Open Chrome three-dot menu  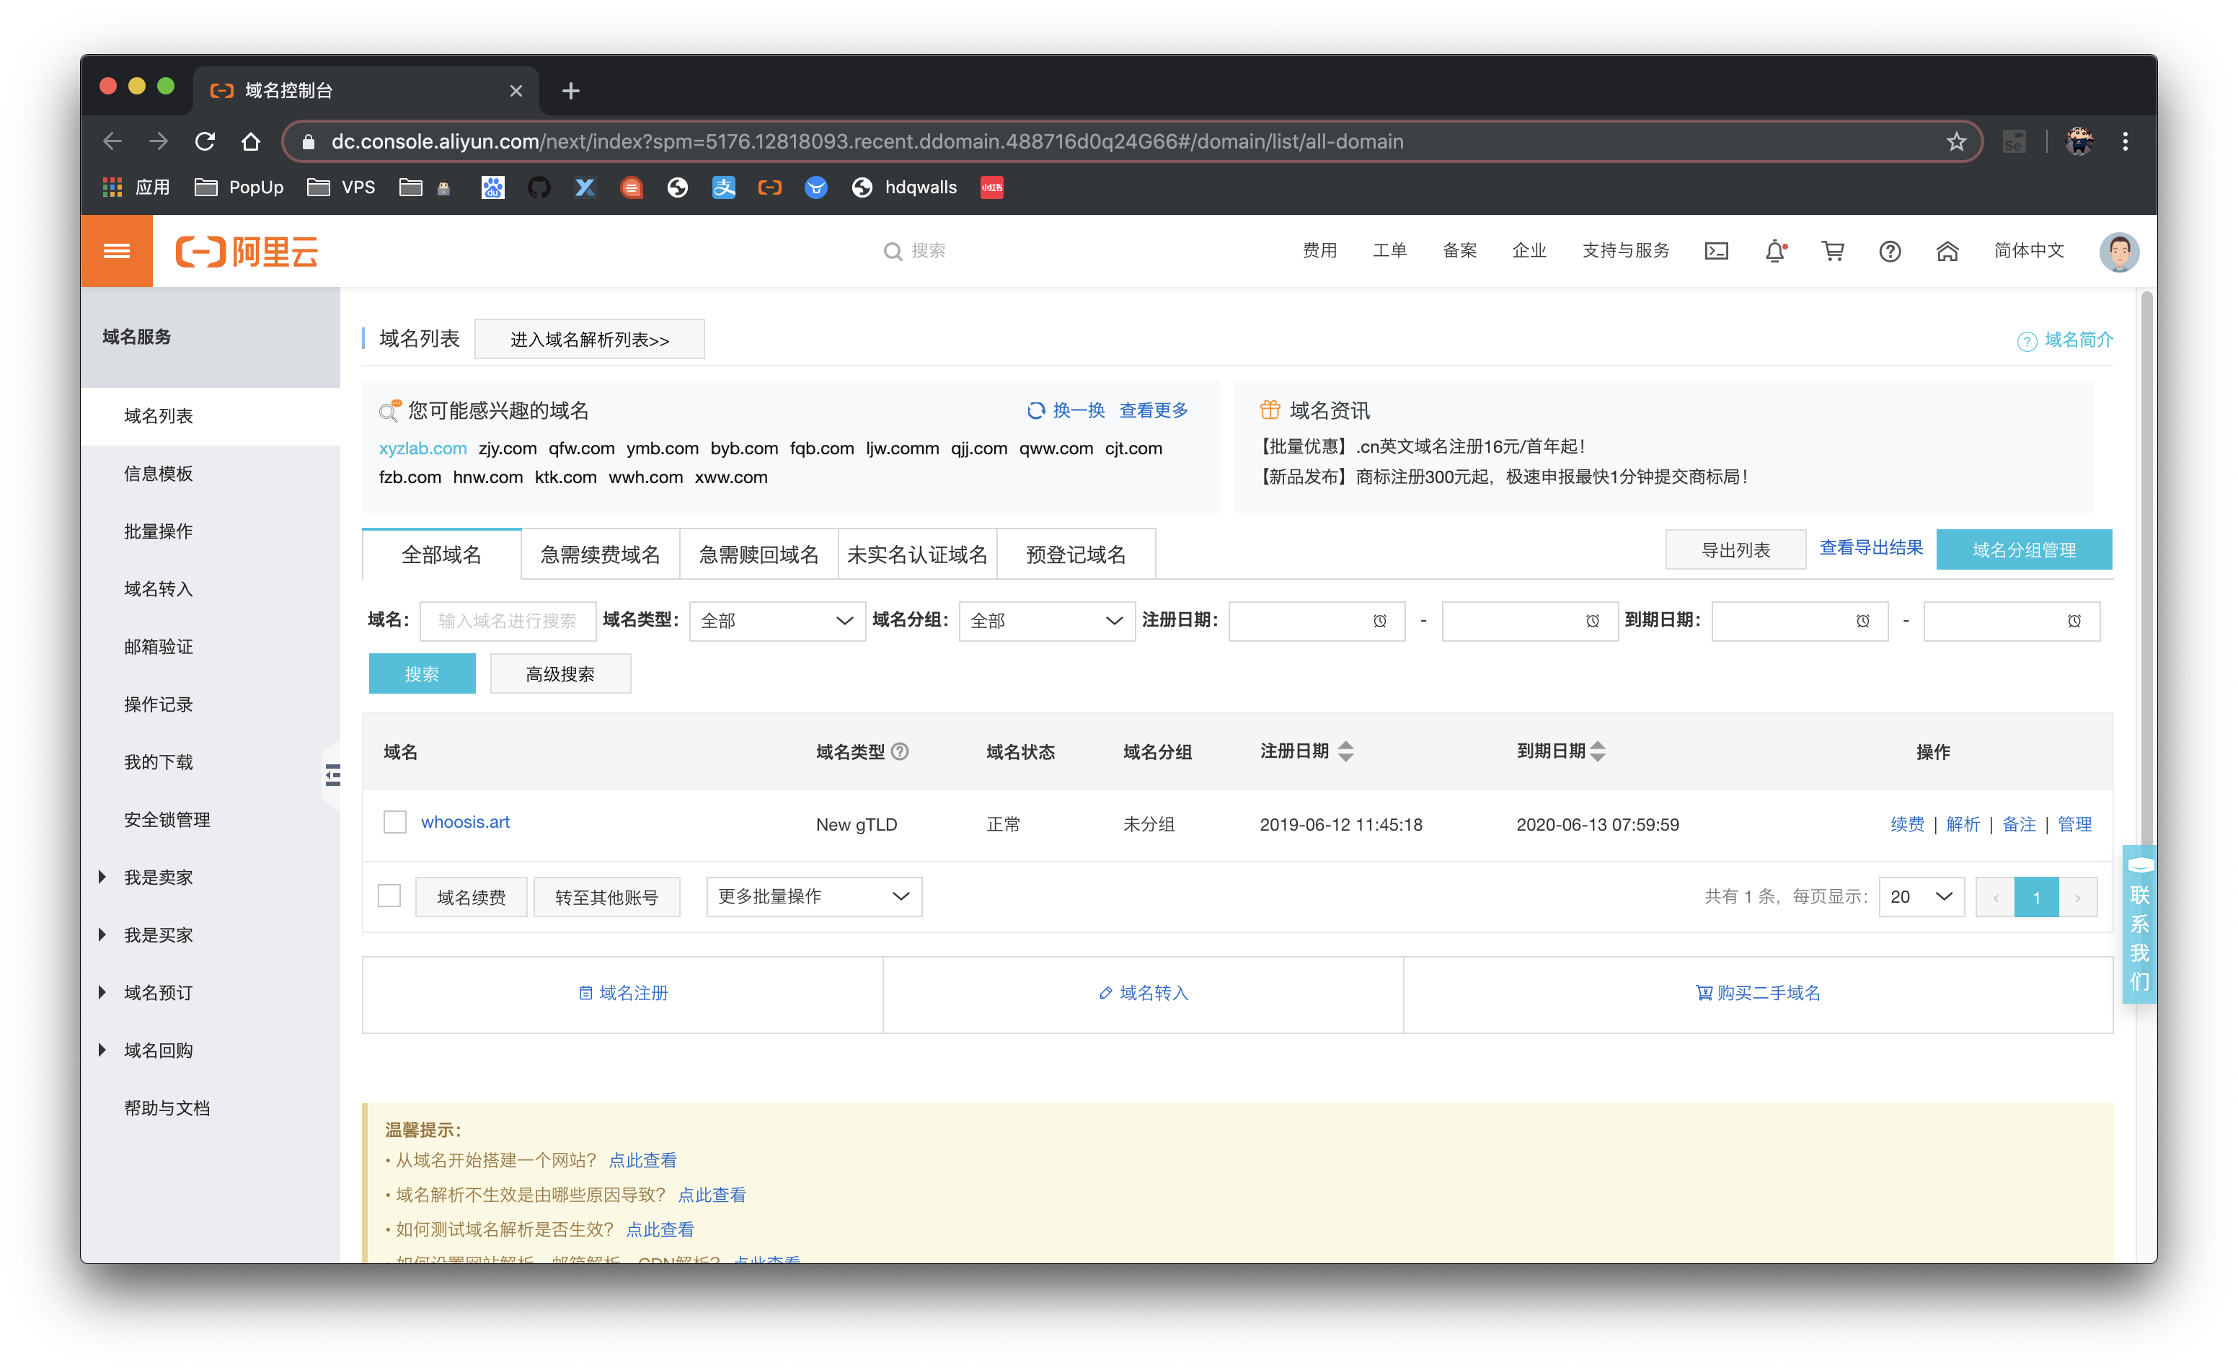[x=2125, y=141]
